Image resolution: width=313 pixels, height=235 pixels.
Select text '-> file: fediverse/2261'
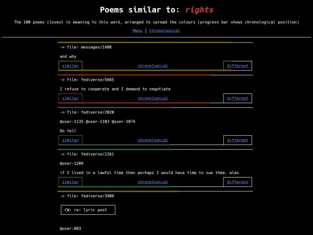tap(87, 154)
